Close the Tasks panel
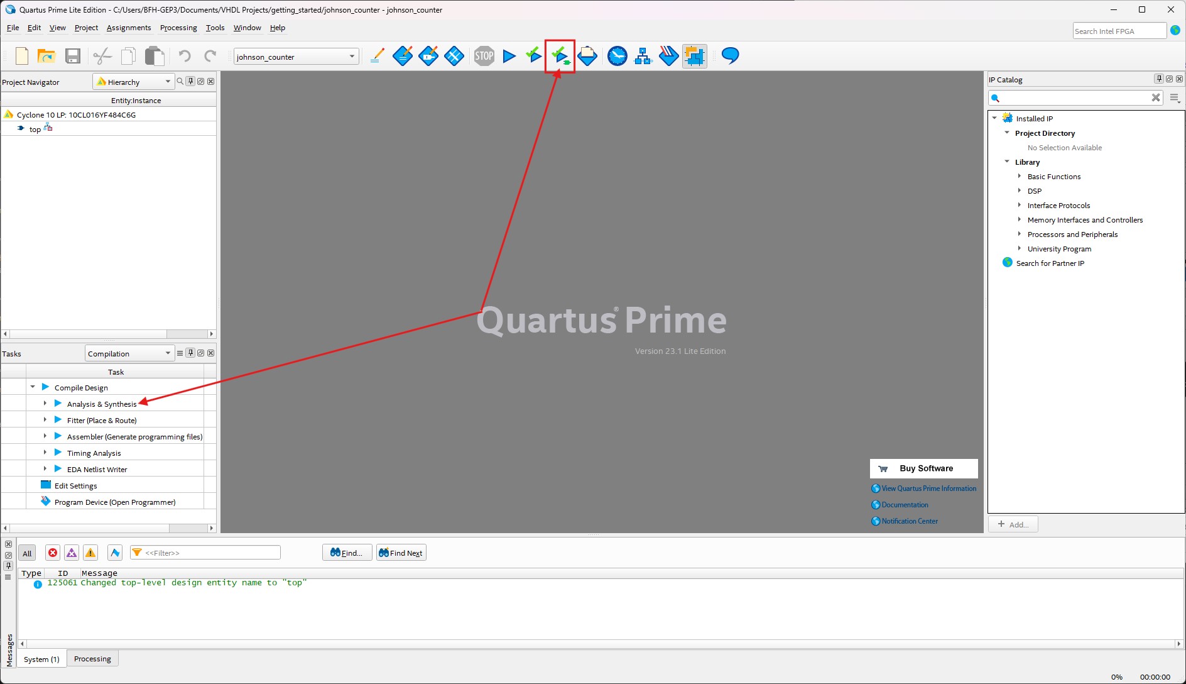Screen dimensions: 1186x684 click(x=211, y=353)
